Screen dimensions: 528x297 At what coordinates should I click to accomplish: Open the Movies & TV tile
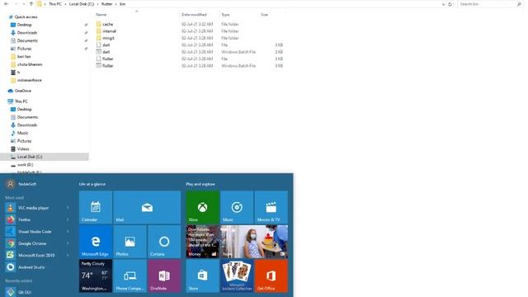pyautogui.click(x=271, y=207)
